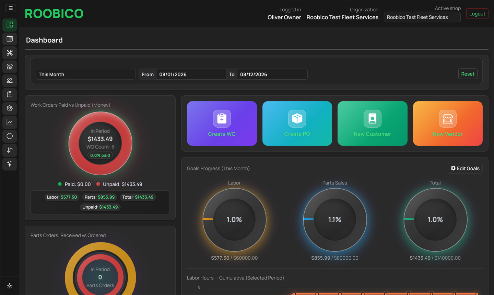Open the calendar icon in sidebar
Viewport: 494px width, 295px height.
coord(10,39)
